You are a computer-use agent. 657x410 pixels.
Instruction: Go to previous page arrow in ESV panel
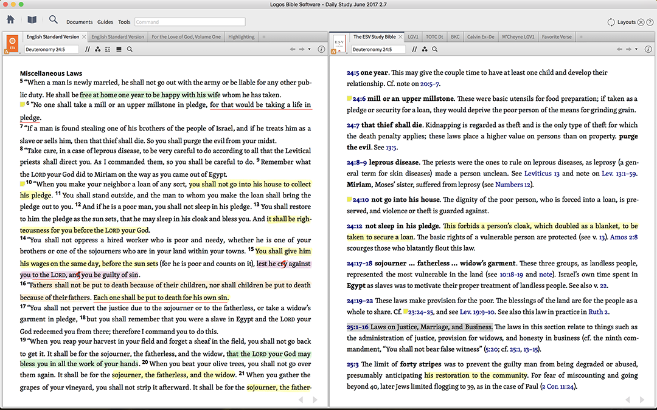click(301, 400)
